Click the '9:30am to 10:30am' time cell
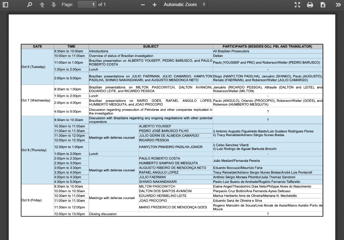This screenshot has height=240, width=344. click(71, 120)
